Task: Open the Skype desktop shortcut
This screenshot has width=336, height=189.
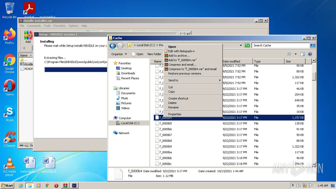Action: (x=9, y=113)
